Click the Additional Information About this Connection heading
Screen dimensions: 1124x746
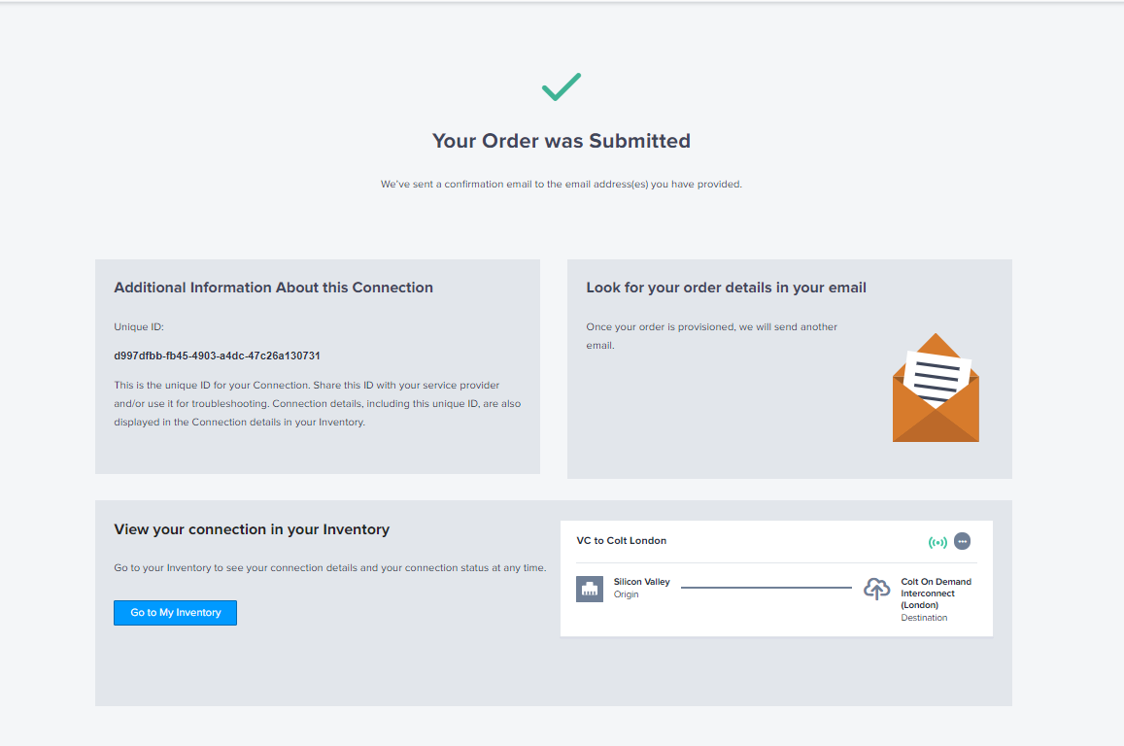click(273, 287)
